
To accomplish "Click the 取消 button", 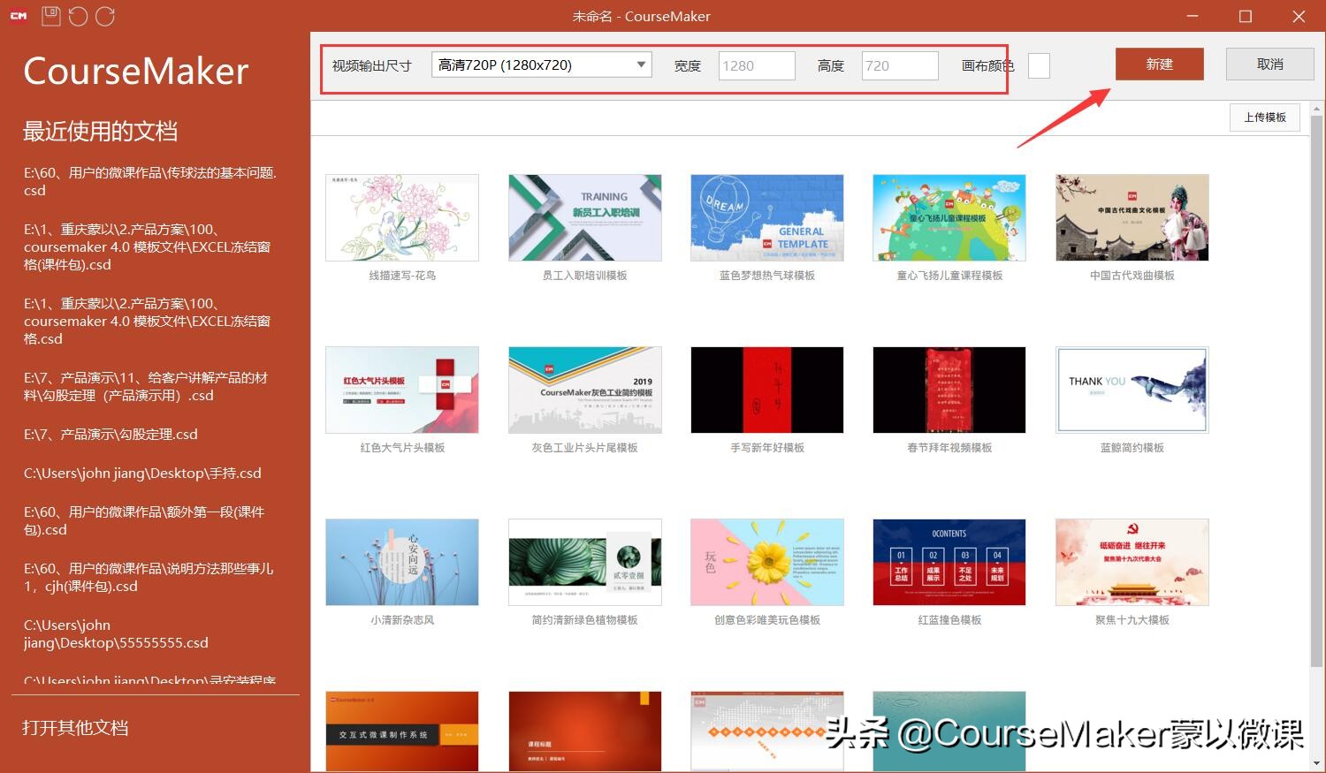I will pyautogui.click(x=1269, y=64).
